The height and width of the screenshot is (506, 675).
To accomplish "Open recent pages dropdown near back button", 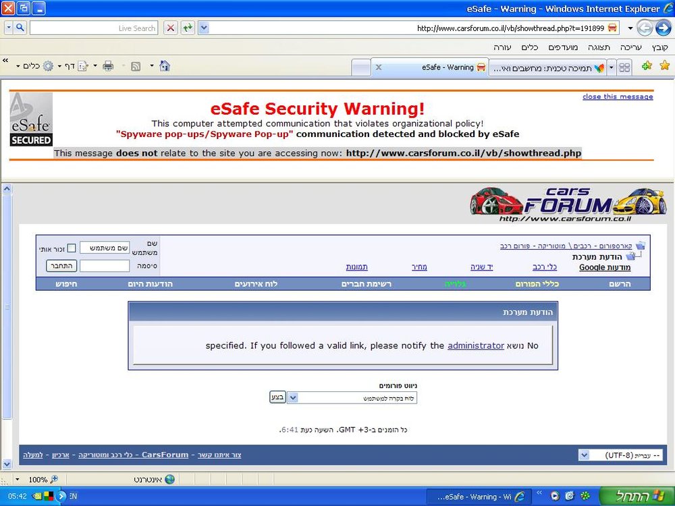I will [630, 28].
